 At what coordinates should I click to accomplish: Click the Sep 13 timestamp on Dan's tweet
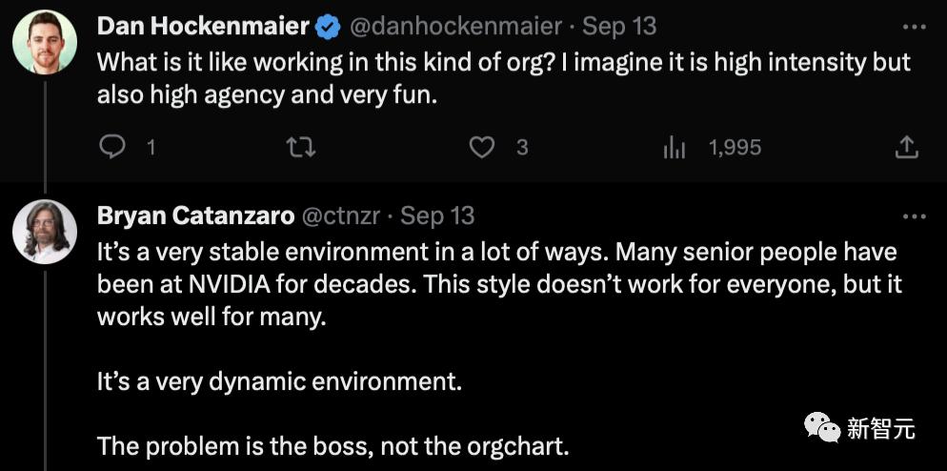619,27
